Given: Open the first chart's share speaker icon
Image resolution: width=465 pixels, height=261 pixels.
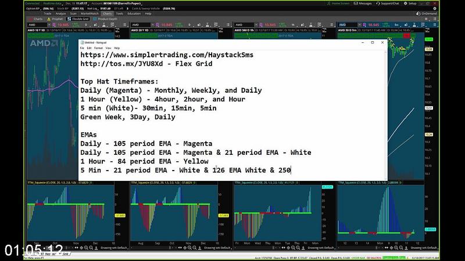Looking at the screenshot, I should coord(95,25).
